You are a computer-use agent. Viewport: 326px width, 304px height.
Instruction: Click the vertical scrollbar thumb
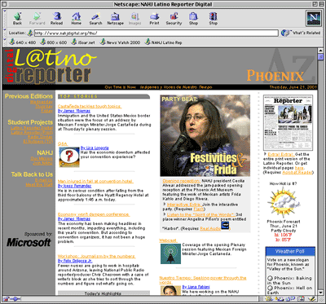tap(320, 57)
